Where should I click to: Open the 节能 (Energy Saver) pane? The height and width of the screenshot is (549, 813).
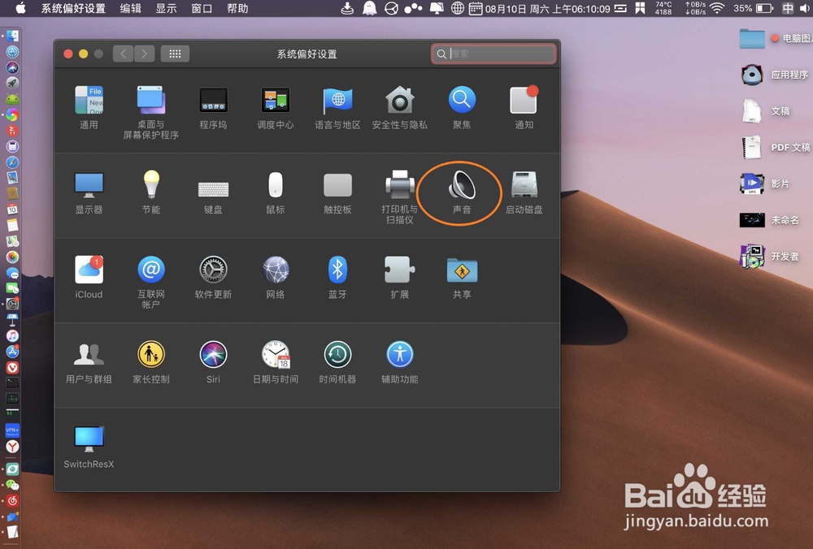point(151,192)
